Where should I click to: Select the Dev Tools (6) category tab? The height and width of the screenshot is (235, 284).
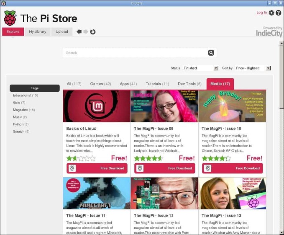(x=189, y=84)
